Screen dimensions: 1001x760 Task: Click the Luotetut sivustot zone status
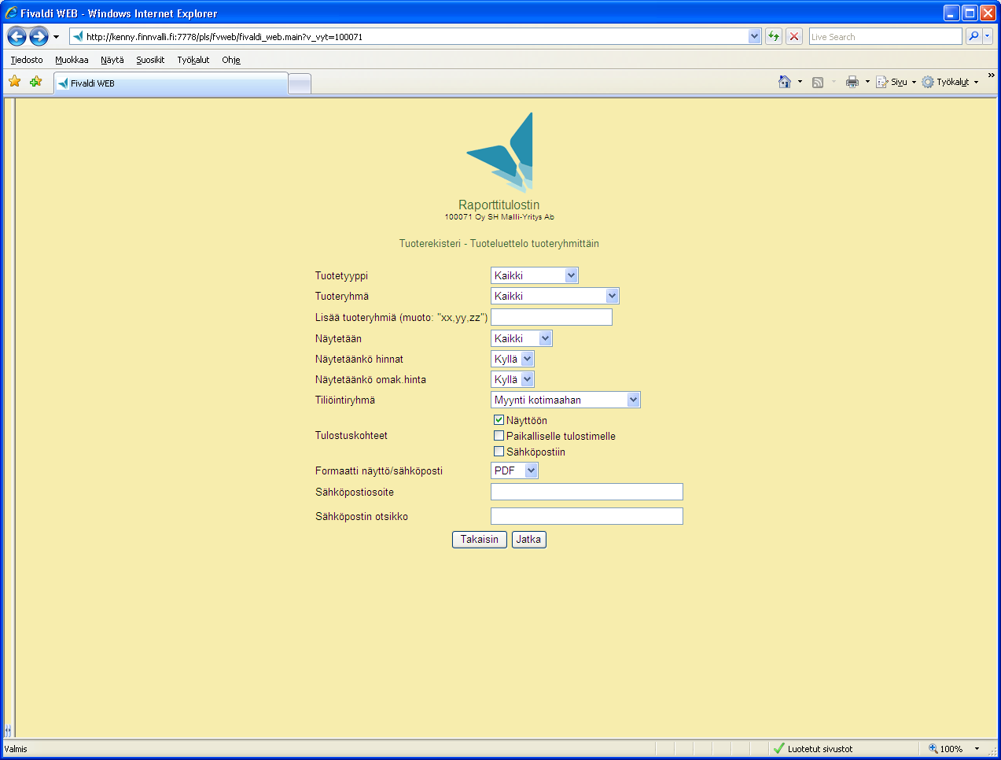(814, 749)
